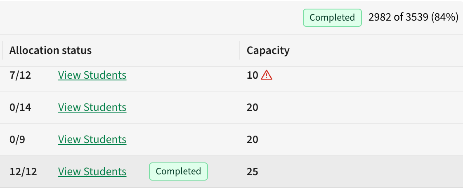The width and height of the screenshot is (463, 188).
Task: Click the divider between Allocation status and Capacity headers
Action: point(239,50)
